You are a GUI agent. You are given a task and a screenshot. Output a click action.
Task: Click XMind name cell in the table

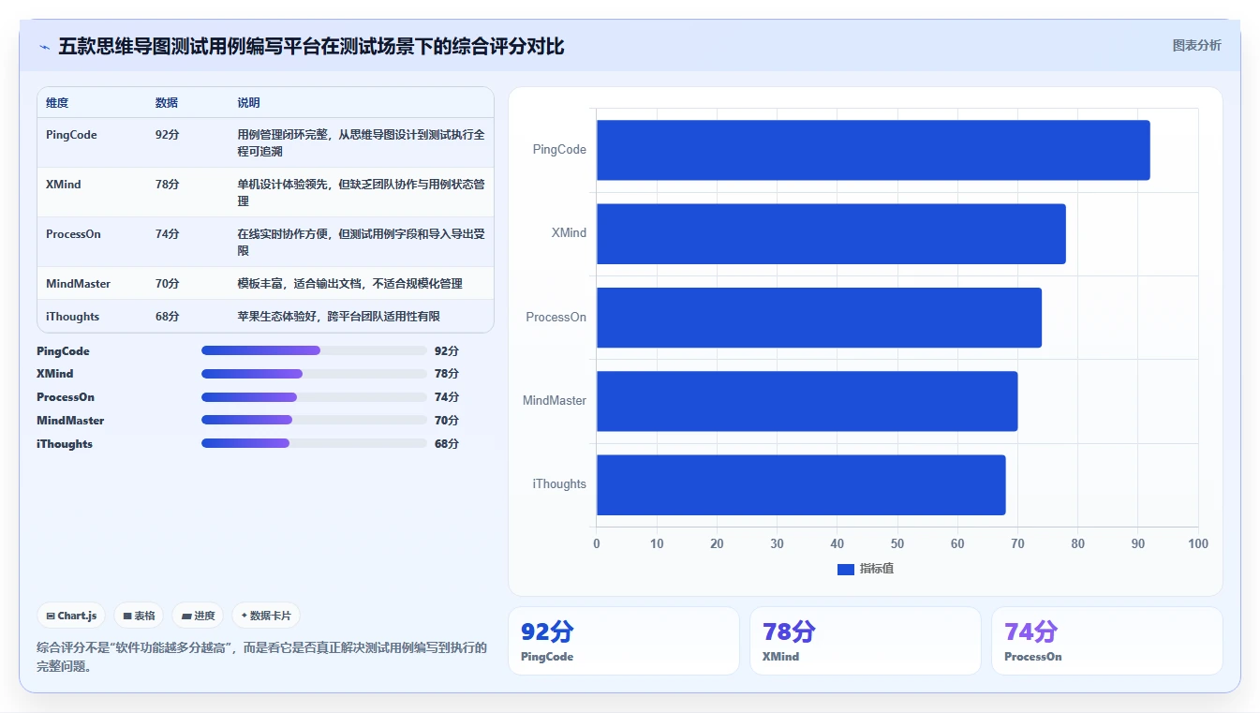pyautogui.click(x=64, y=185)
